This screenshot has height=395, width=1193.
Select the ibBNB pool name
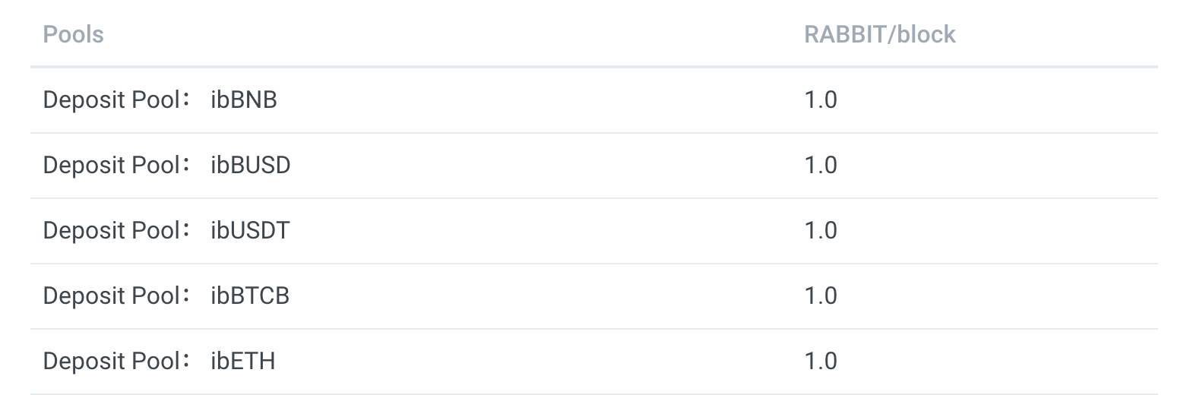point(243,100)
